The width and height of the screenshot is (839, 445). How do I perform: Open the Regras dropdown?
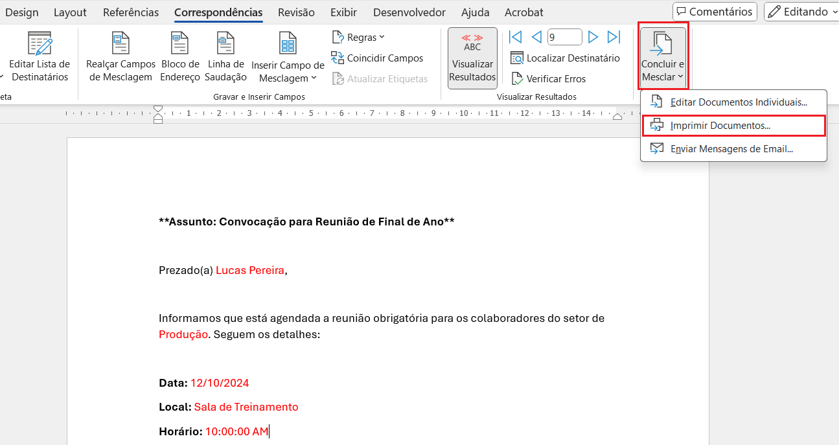pos(358,37)
